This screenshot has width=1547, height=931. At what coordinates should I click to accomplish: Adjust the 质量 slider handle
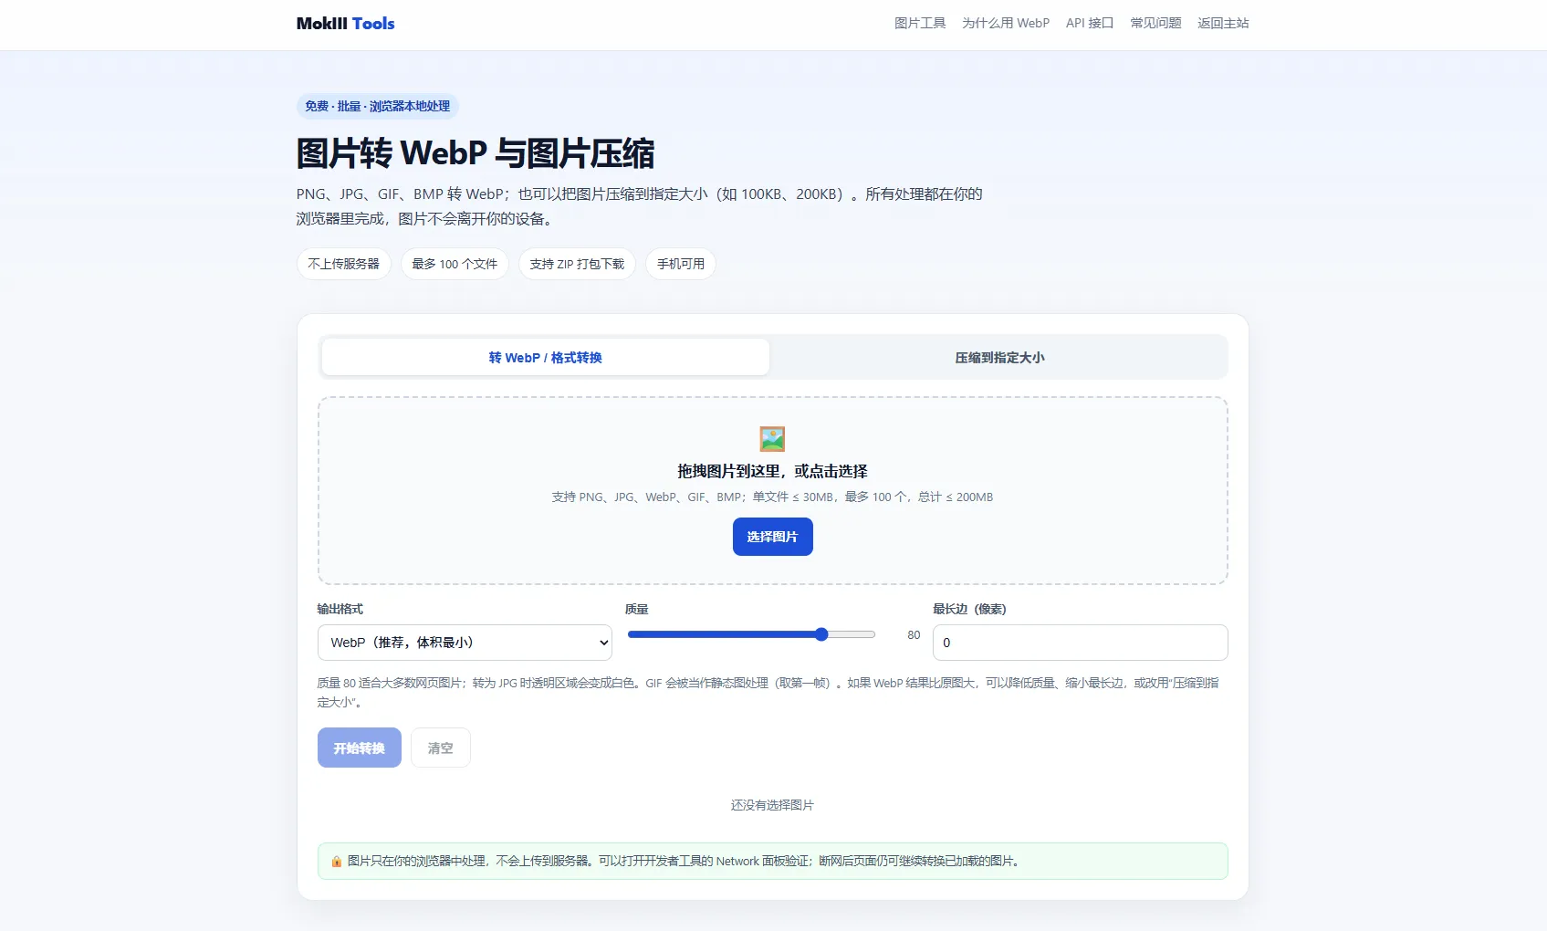(x=821, y=634)
